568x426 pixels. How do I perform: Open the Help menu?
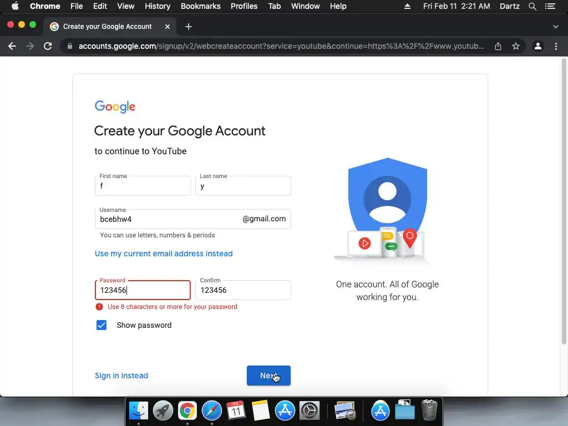(338, 6)
